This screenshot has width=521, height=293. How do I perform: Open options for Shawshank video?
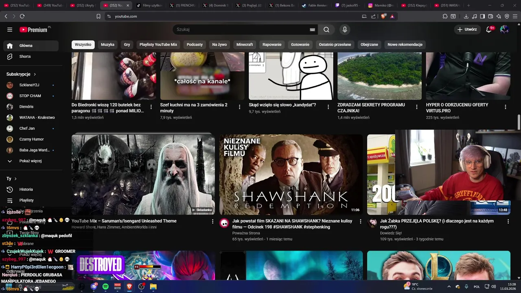(360, 221)
